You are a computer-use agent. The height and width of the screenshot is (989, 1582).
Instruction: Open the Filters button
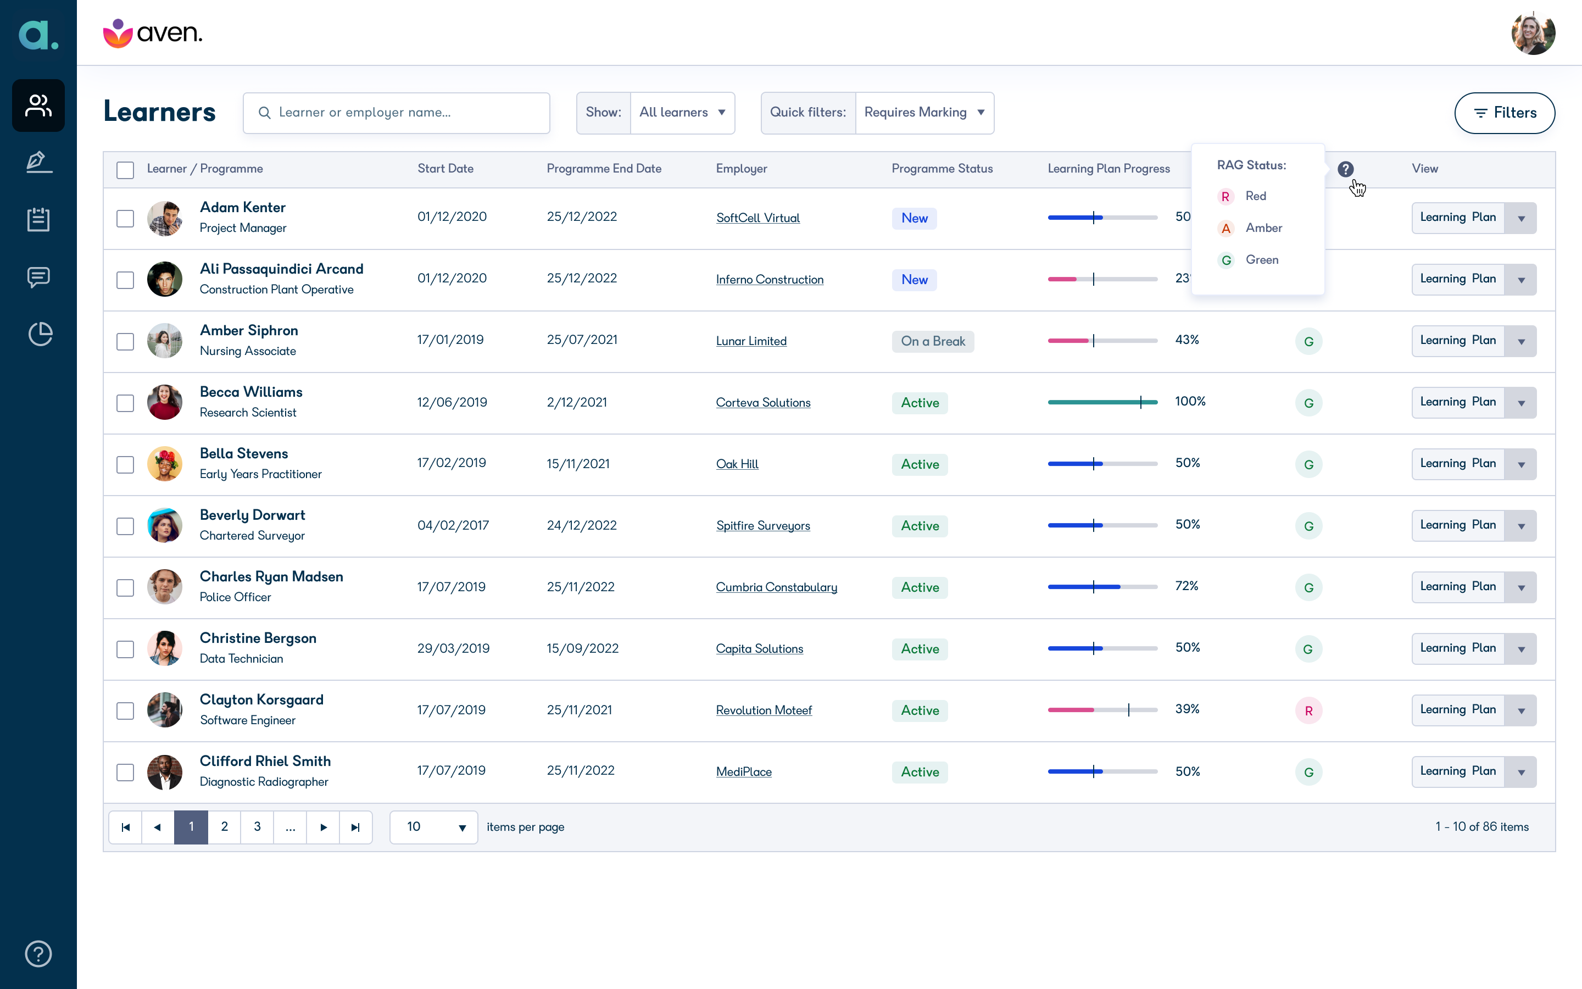click(x=1504, y=113)
